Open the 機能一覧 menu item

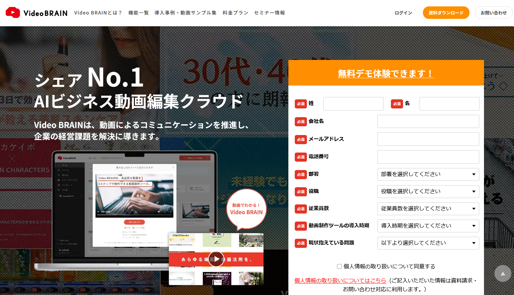138,13
